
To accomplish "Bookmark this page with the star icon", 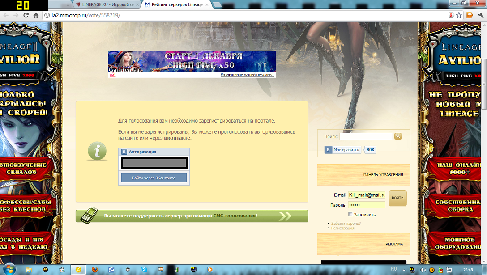I will tap(459, 15).
